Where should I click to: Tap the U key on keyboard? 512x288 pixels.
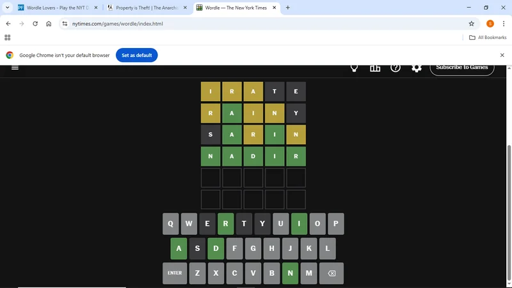tap(281, 223)
